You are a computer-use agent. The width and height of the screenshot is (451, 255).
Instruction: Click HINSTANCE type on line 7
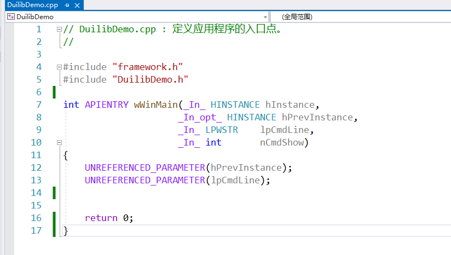pyautogui.click(x=235, y=105)
